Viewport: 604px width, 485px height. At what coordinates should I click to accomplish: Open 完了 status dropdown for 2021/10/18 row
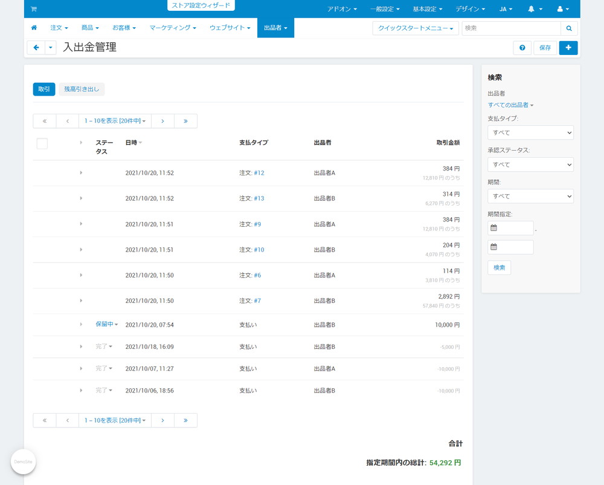(104, 346)
